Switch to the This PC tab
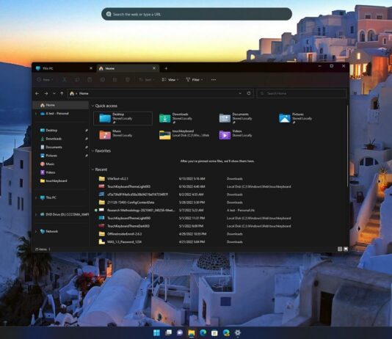Image resolution: width=392 pixels, height=339 pixels. (x=65, y=68)
